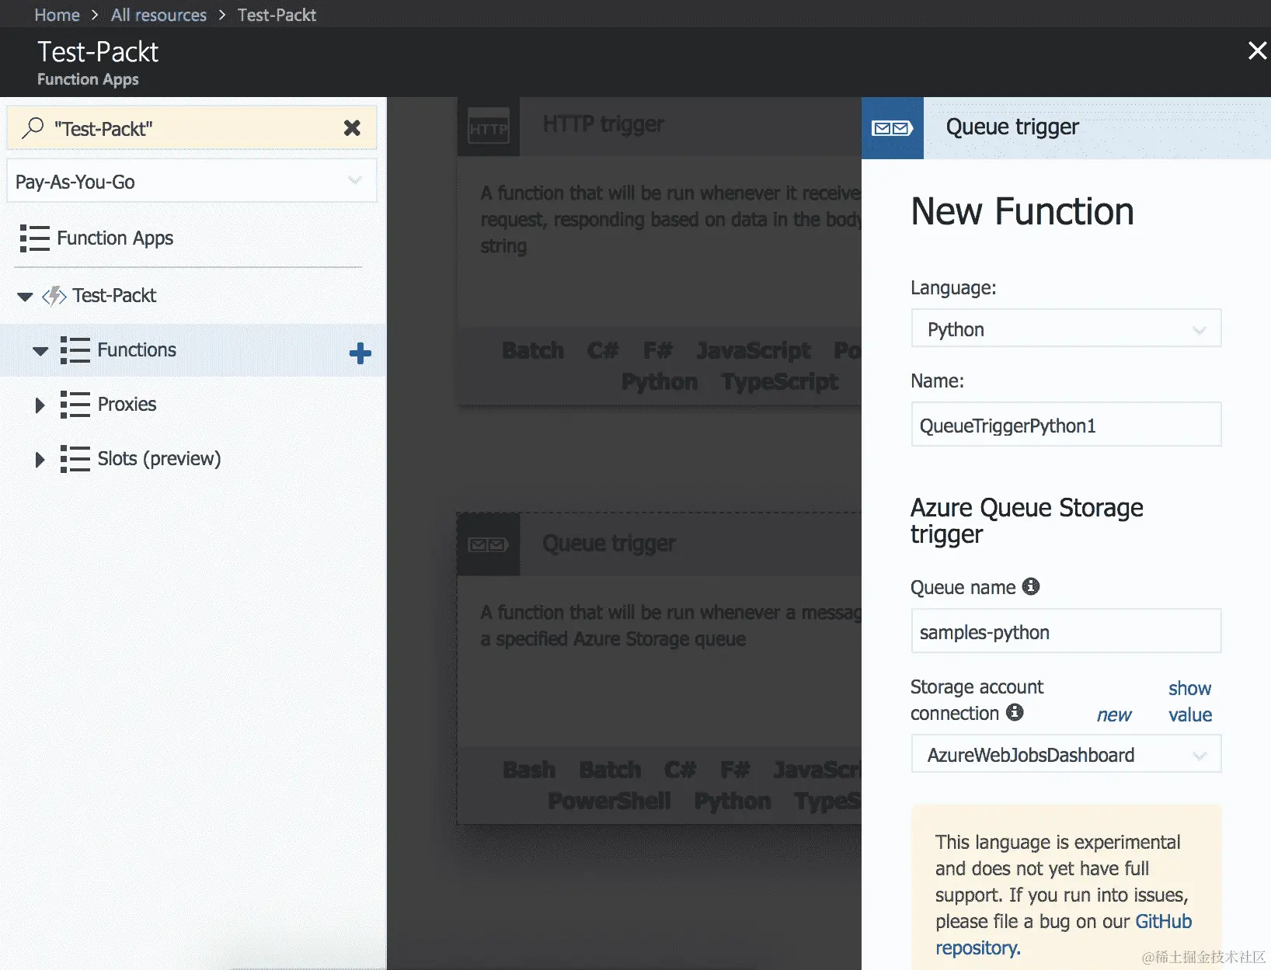Image resolution: width=1271 pixels, height=970 pixels.
Task: Select the Test-Packt app tree item
Action: pyautogui.click(x=114, y=296)
